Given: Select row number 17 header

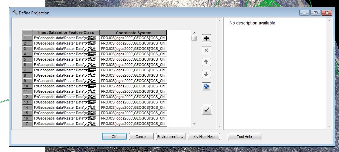Looking at the screenshot, I should pyautogui.click(x=27, y=124).
